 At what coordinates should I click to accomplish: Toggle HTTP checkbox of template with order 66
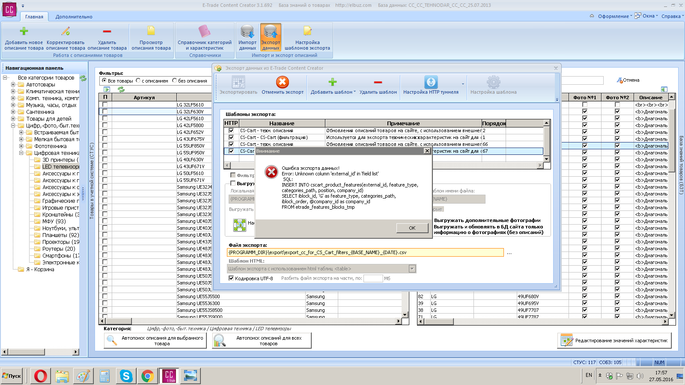[x=231, y=144]
